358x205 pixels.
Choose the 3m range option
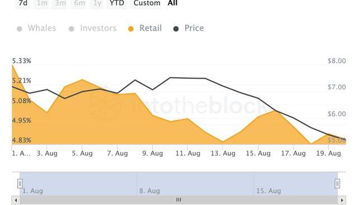[60, 3]
